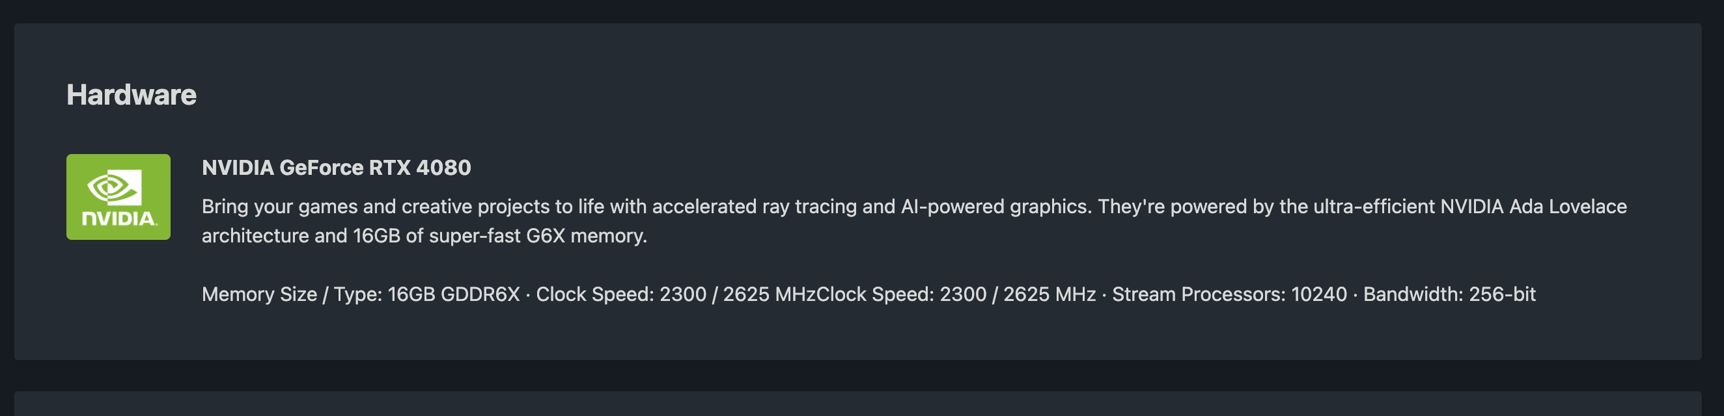The image size is (1724, 416).
Task: Click the second Clock Speed 2300 / 2625 MHz spec
Action: point(956,294)
